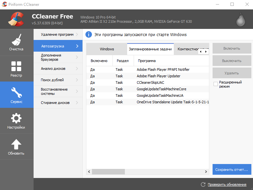Image resolution: width=253 pixels, height=190 pixels.
Task: Switch to the Windows tab
Action: pyautogui.click(x=107, y=49)
